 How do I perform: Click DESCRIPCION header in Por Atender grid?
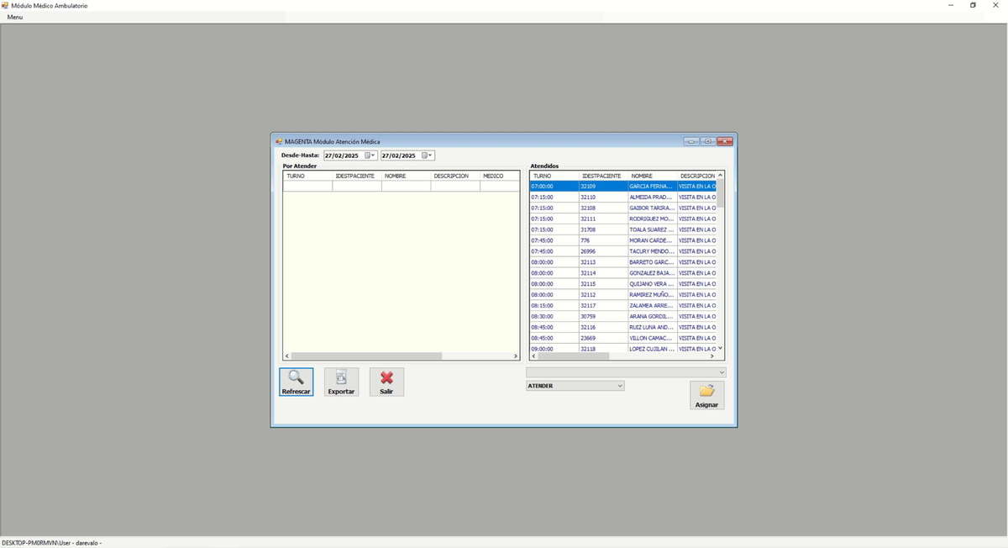coord(455,177)
